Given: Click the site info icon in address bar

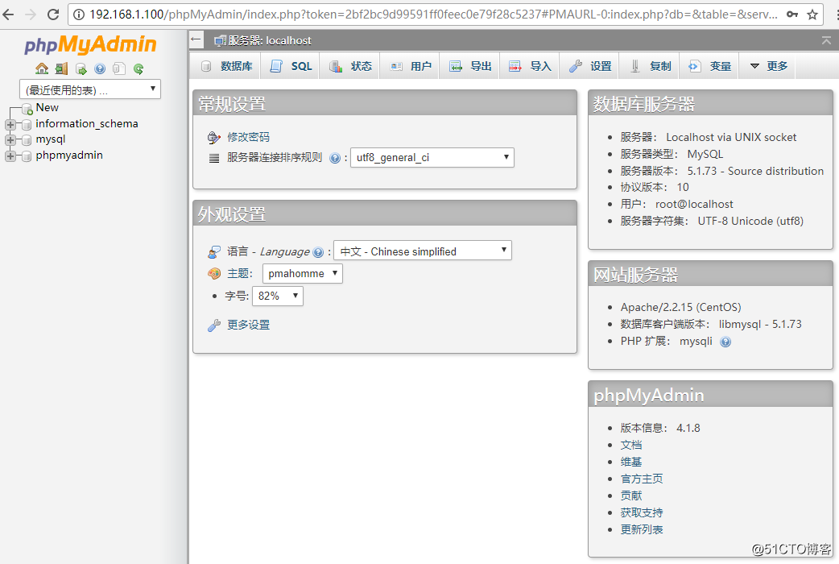Looking at the screenshot, I should point(79,15).
